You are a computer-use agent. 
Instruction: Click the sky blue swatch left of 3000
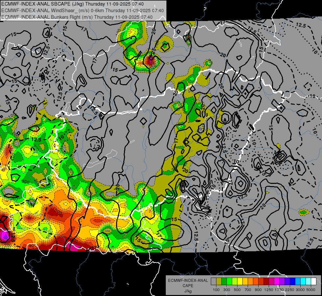[298, 282]
